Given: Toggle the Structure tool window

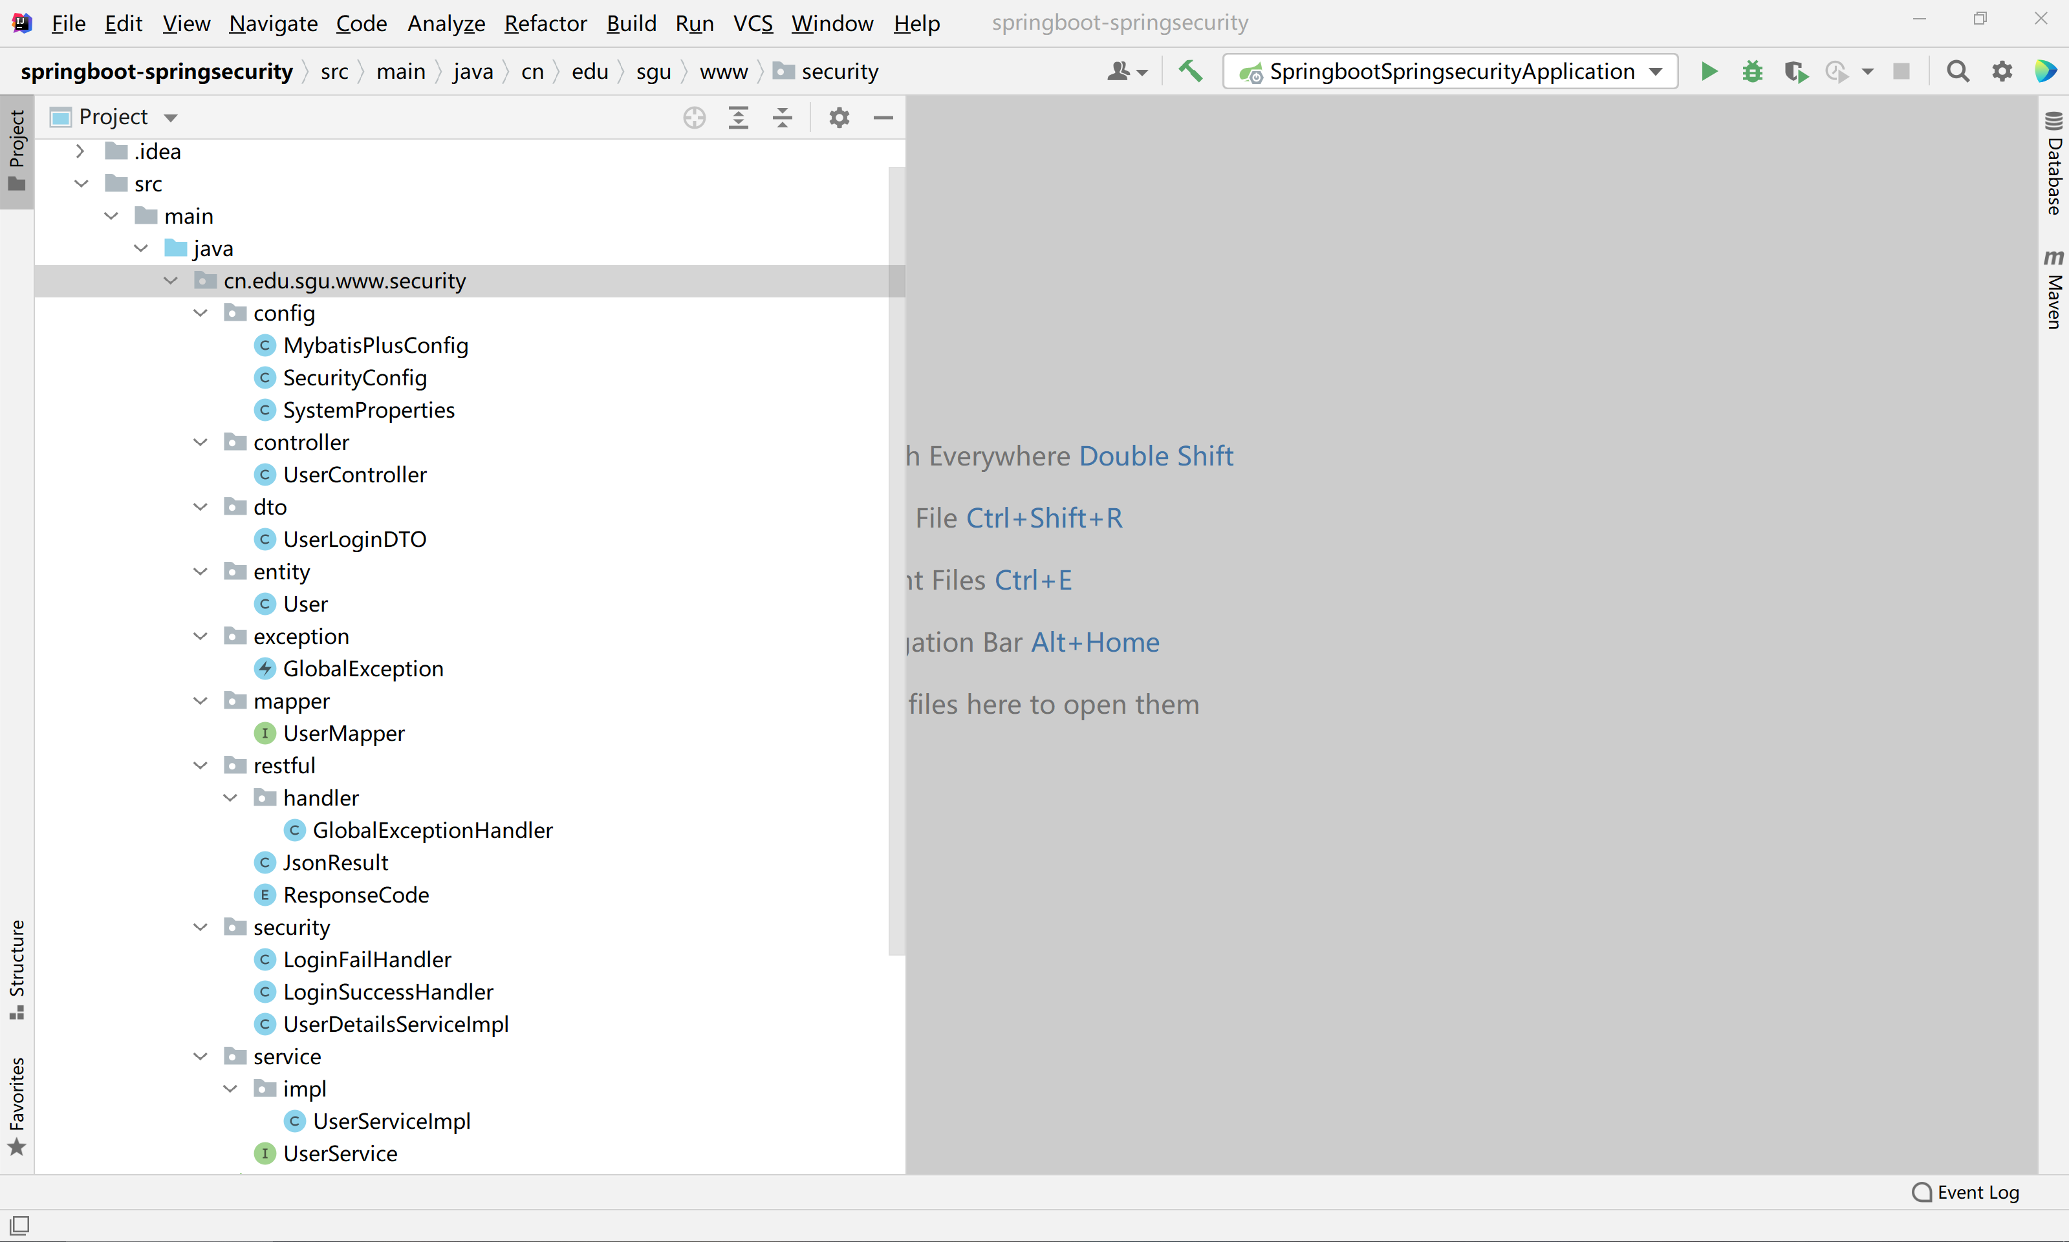Looking at the screenshot, I should click(x=17, y=969).
